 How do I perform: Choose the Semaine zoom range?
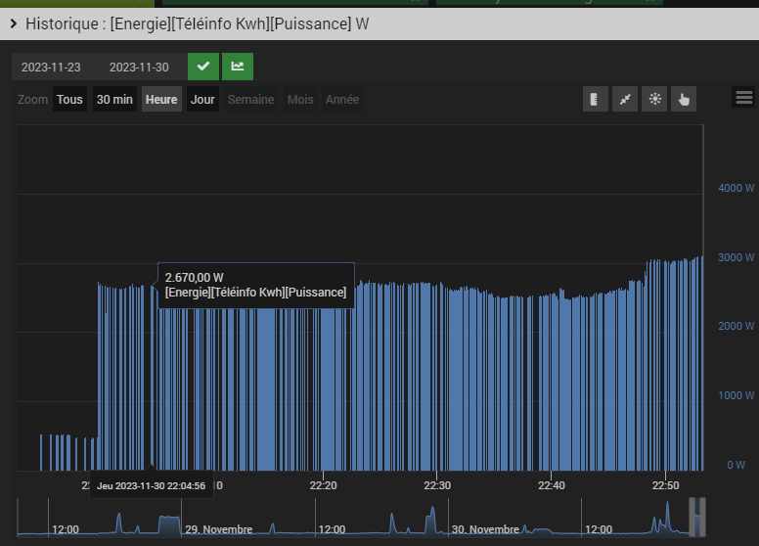point(250,100)
